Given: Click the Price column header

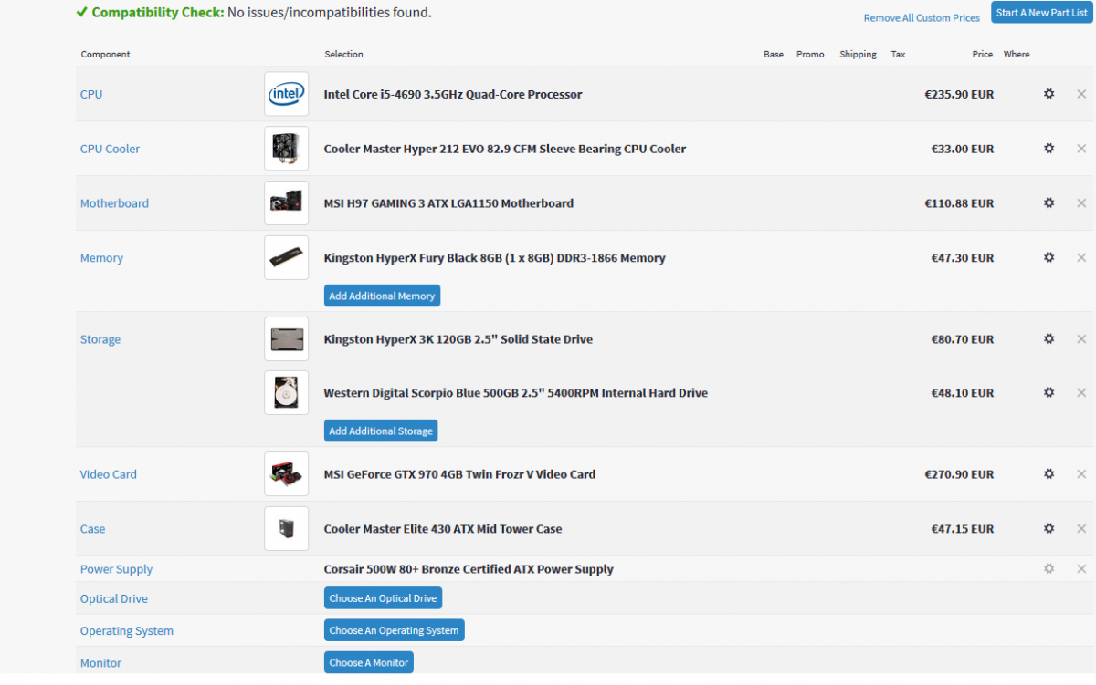Looking at the screenshot, I should pos(983,54).
